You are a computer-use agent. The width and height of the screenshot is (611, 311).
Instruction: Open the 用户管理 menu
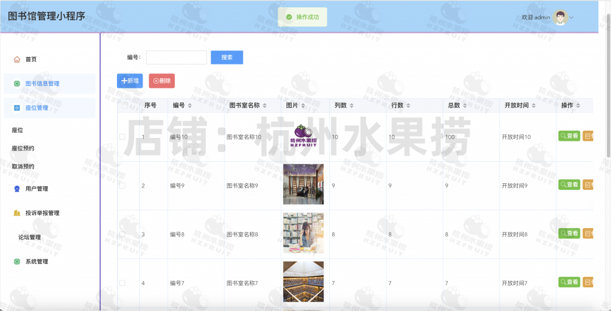pyautogui.click(x=36, y=189)
